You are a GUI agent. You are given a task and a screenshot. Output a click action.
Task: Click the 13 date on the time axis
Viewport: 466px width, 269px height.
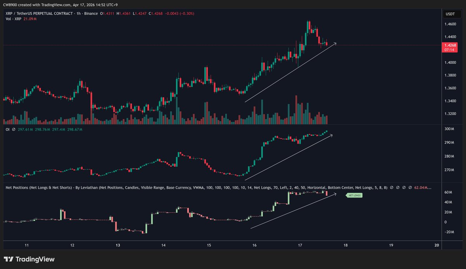pos(118,245)
